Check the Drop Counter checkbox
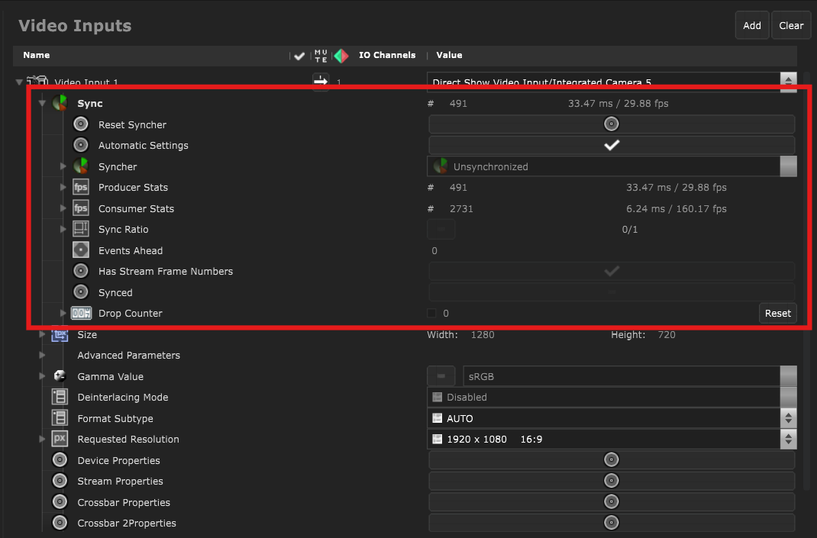 pyautogui.click(x=431, y=313)
